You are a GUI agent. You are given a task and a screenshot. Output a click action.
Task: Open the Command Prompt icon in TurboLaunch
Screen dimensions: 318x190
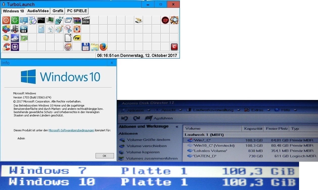pos(41,20)
